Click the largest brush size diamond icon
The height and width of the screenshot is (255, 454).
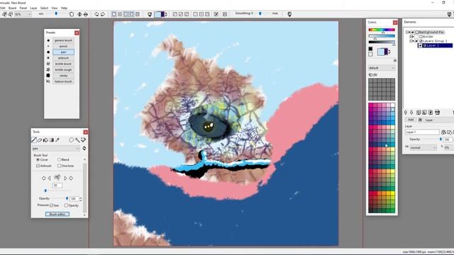71,178
